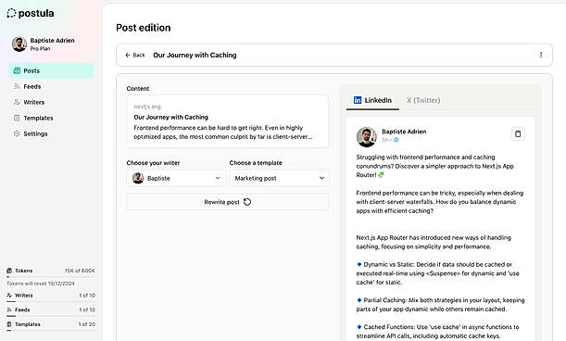Click the Tokens progress bar

[51, 277]
